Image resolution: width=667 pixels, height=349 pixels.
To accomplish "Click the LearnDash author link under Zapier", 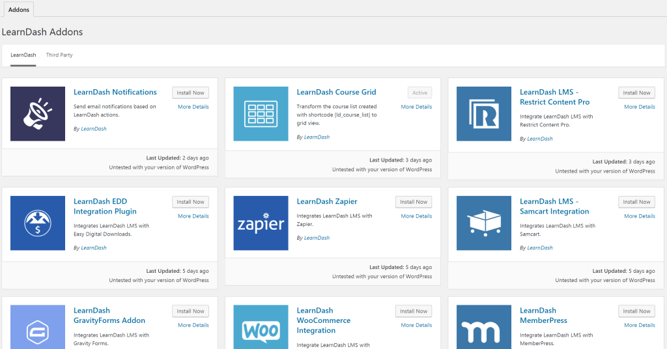I will click(317, 238).
